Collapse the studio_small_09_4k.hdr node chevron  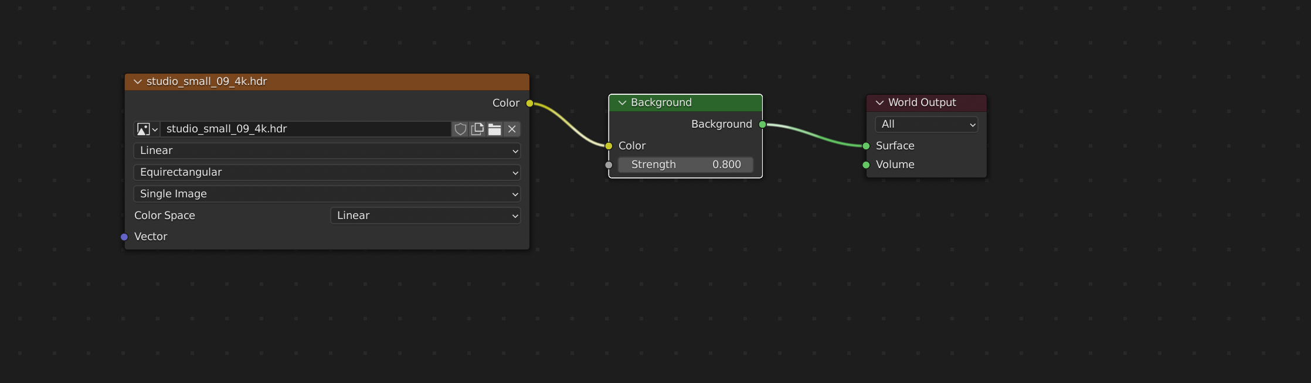(x=138, y=82)
